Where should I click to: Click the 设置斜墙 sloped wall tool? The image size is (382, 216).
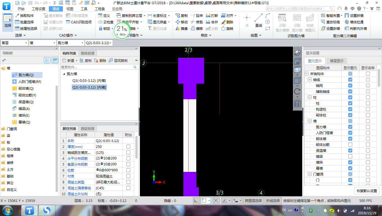tap(330, 28)
